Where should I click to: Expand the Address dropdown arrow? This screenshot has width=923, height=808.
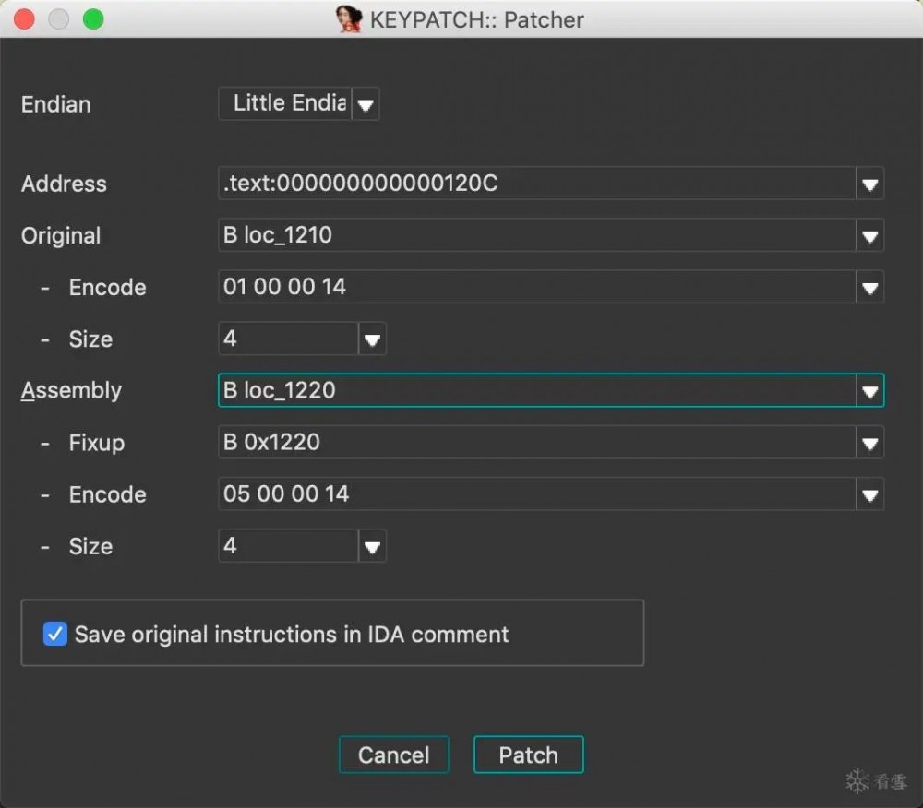(x=869, y=184)
